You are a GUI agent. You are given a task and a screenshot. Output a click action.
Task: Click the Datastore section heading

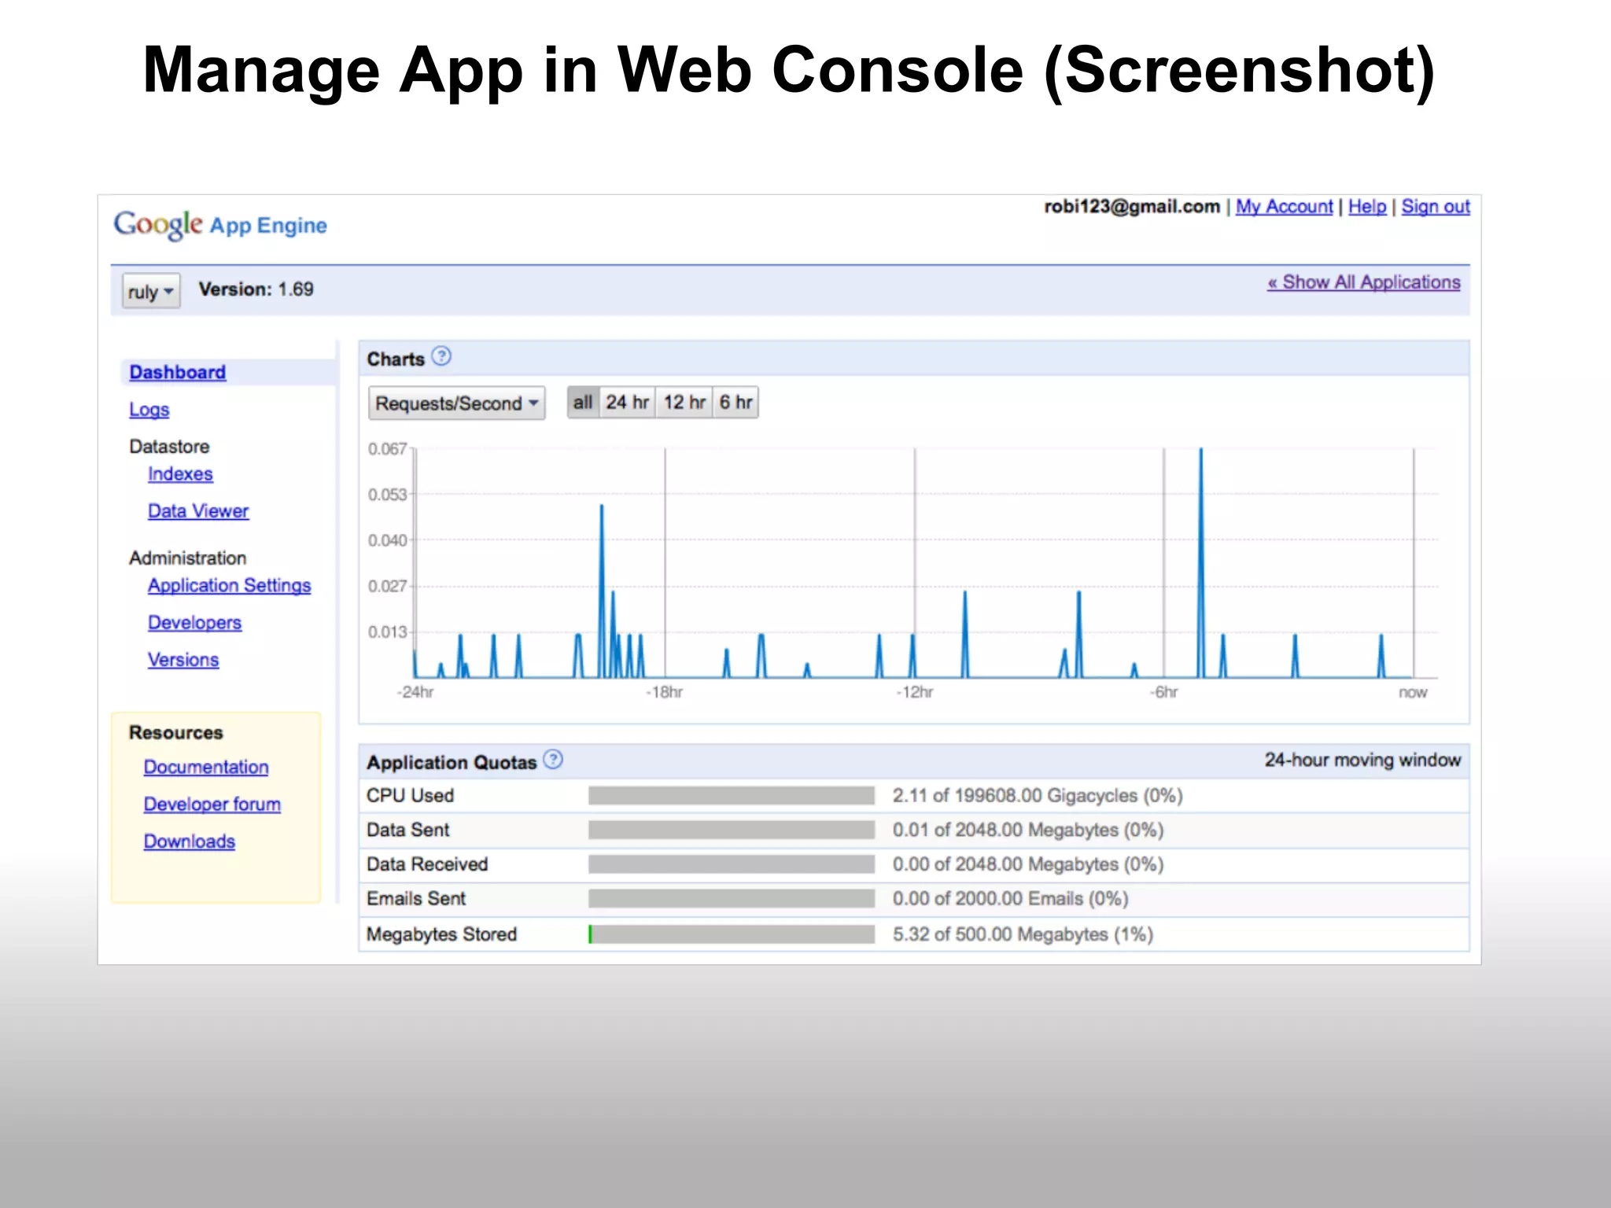169,447
